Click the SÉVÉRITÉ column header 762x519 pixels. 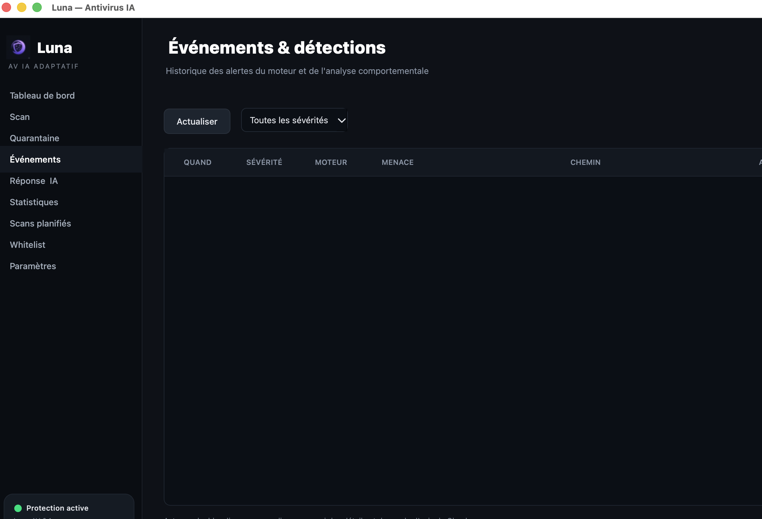[x=264, y=162]
